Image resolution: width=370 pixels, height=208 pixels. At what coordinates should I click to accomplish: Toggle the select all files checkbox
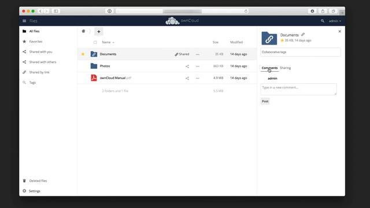coord(95,42)
